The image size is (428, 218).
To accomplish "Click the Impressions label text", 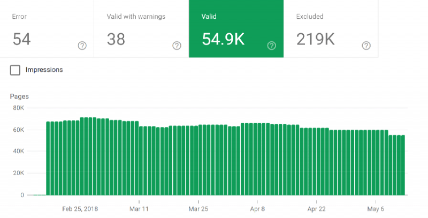I will (x=44, y=70).
